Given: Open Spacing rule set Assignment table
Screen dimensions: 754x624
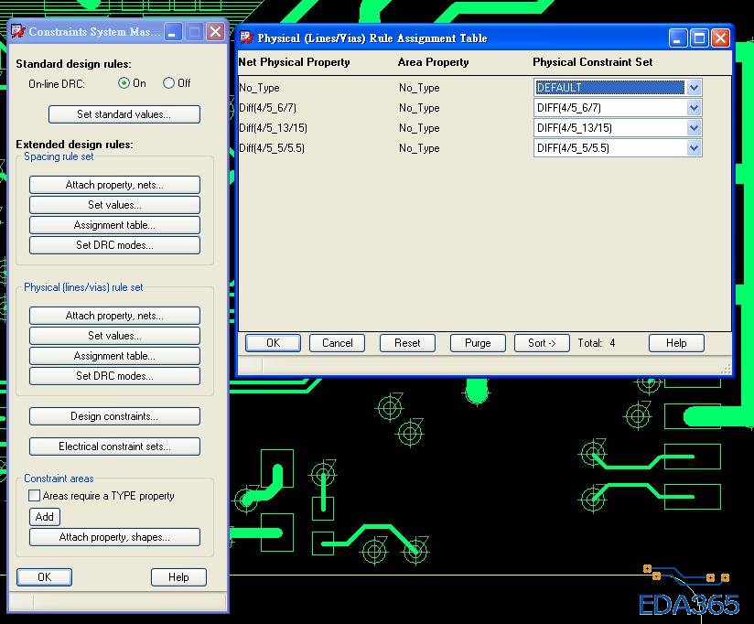Looking at the screenshot, I should pyautogui.click(x=114, y=225).
